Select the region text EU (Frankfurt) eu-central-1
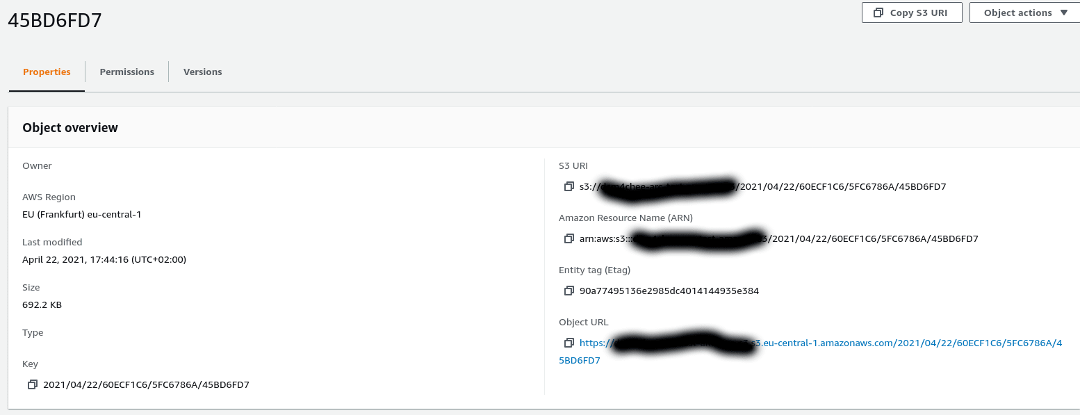Viewport: 1080px width, 415px height. tap(82, 214)
